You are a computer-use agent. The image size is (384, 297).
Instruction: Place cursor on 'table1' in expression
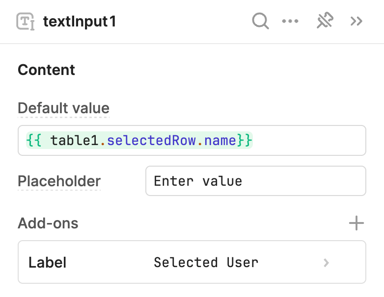point(74,141)
